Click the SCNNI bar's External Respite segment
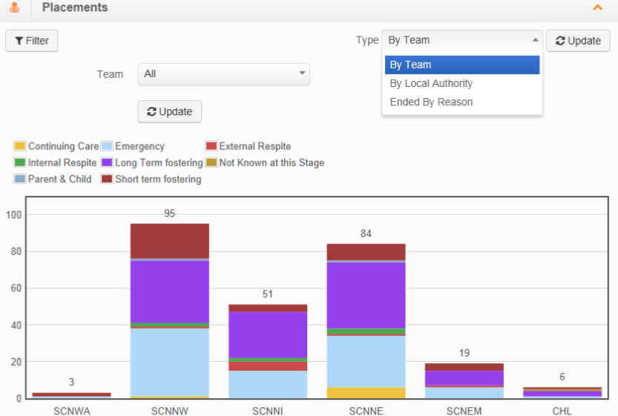The width and height of the screenshot is (618, 416). pyautogui.click(x=268, y=366)
